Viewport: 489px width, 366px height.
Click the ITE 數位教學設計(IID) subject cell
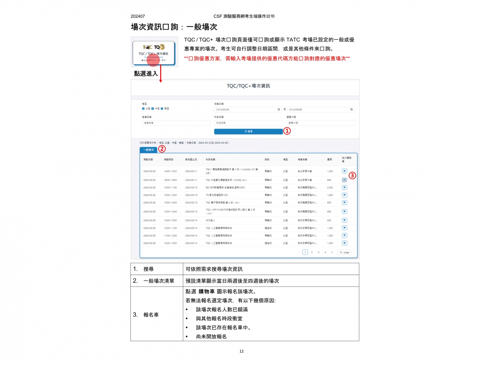(217, 195)
